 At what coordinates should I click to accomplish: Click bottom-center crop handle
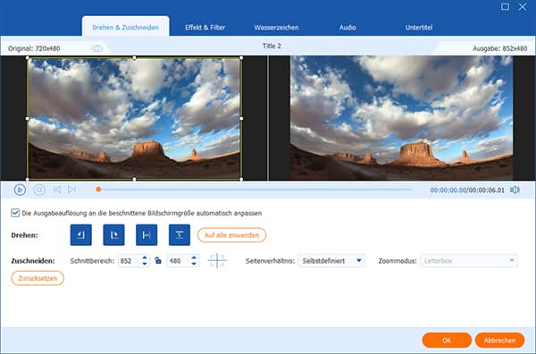(134, 179)
